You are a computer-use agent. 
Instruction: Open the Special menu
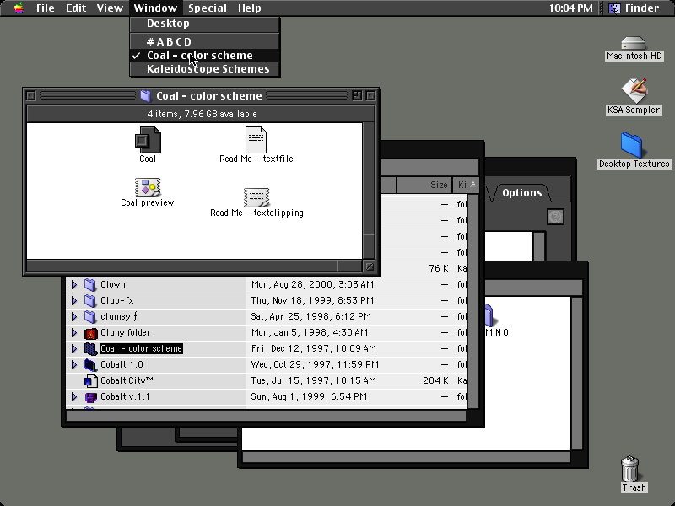208,8
